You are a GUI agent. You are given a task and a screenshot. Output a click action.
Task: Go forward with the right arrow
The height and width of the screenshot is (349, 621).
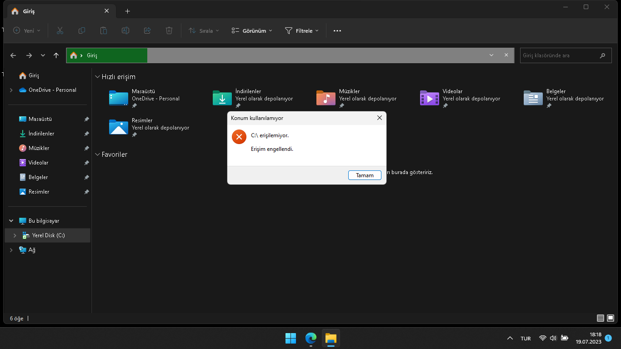(x=29, y=55)
